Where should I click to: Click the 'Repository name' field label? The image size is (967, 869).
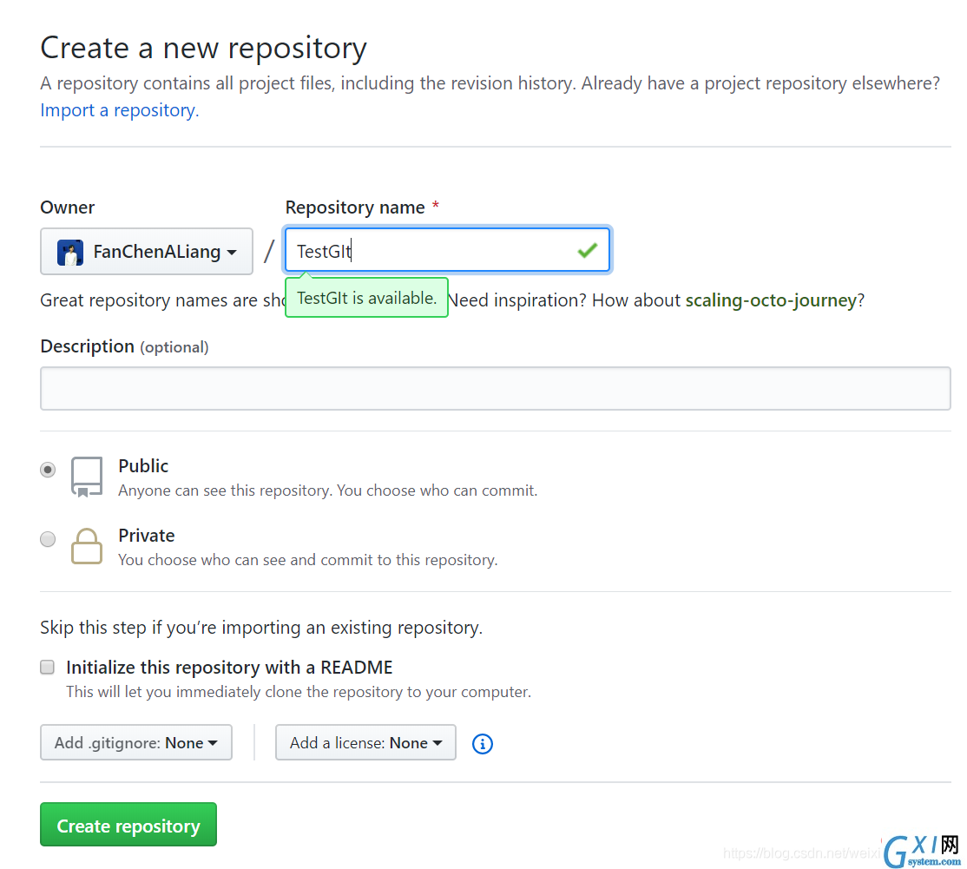tap(355, 207)
